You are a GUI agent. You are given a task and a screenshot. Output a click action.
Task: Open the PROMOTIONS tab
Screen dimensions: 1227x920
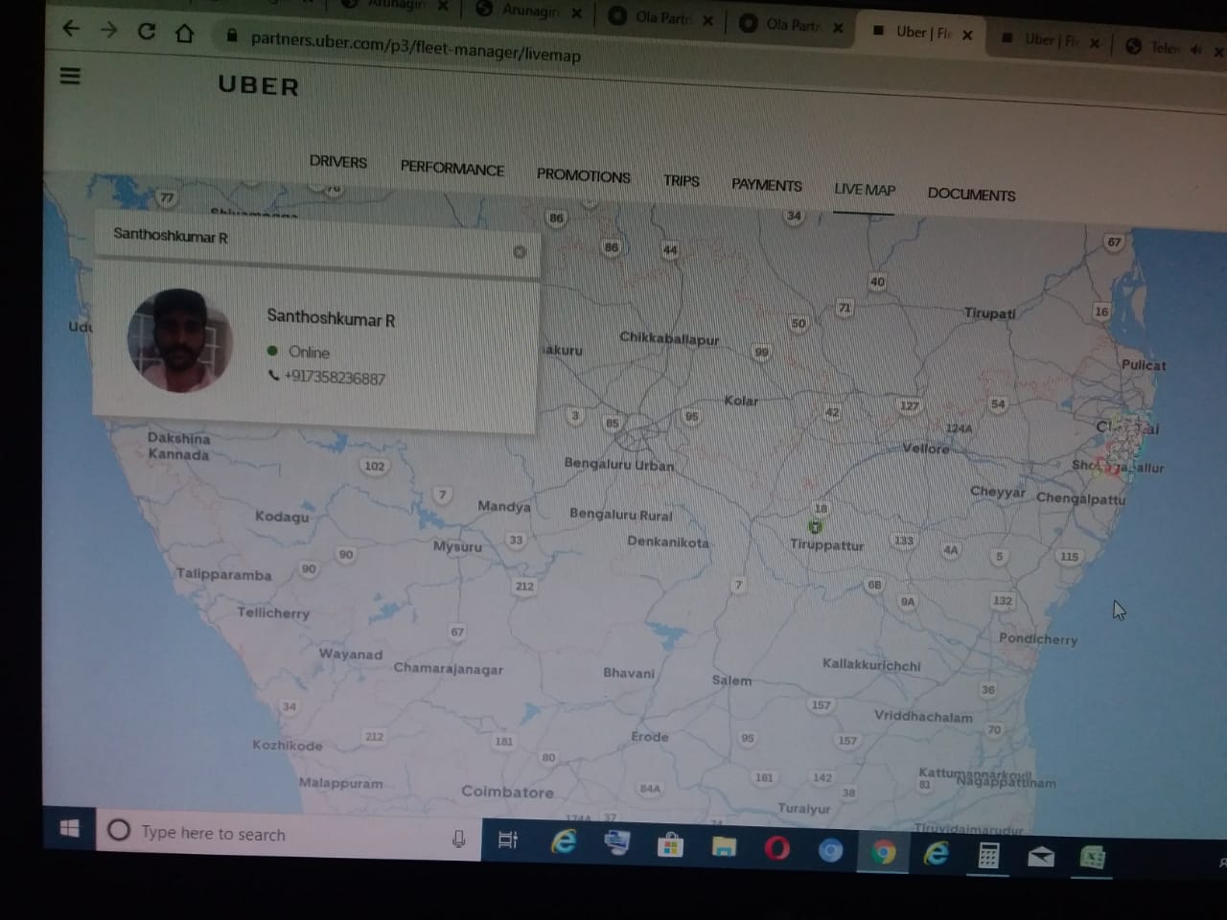583,175
